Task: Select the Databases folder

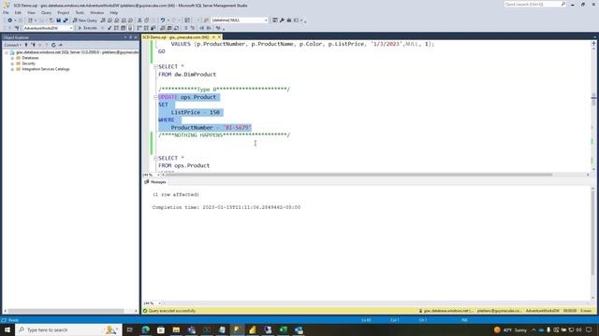Action: coord(27,58)
